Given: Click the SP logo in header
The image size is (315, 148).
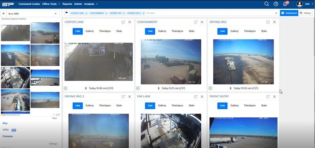Looking at the screenshot, I should coord(8,4).
